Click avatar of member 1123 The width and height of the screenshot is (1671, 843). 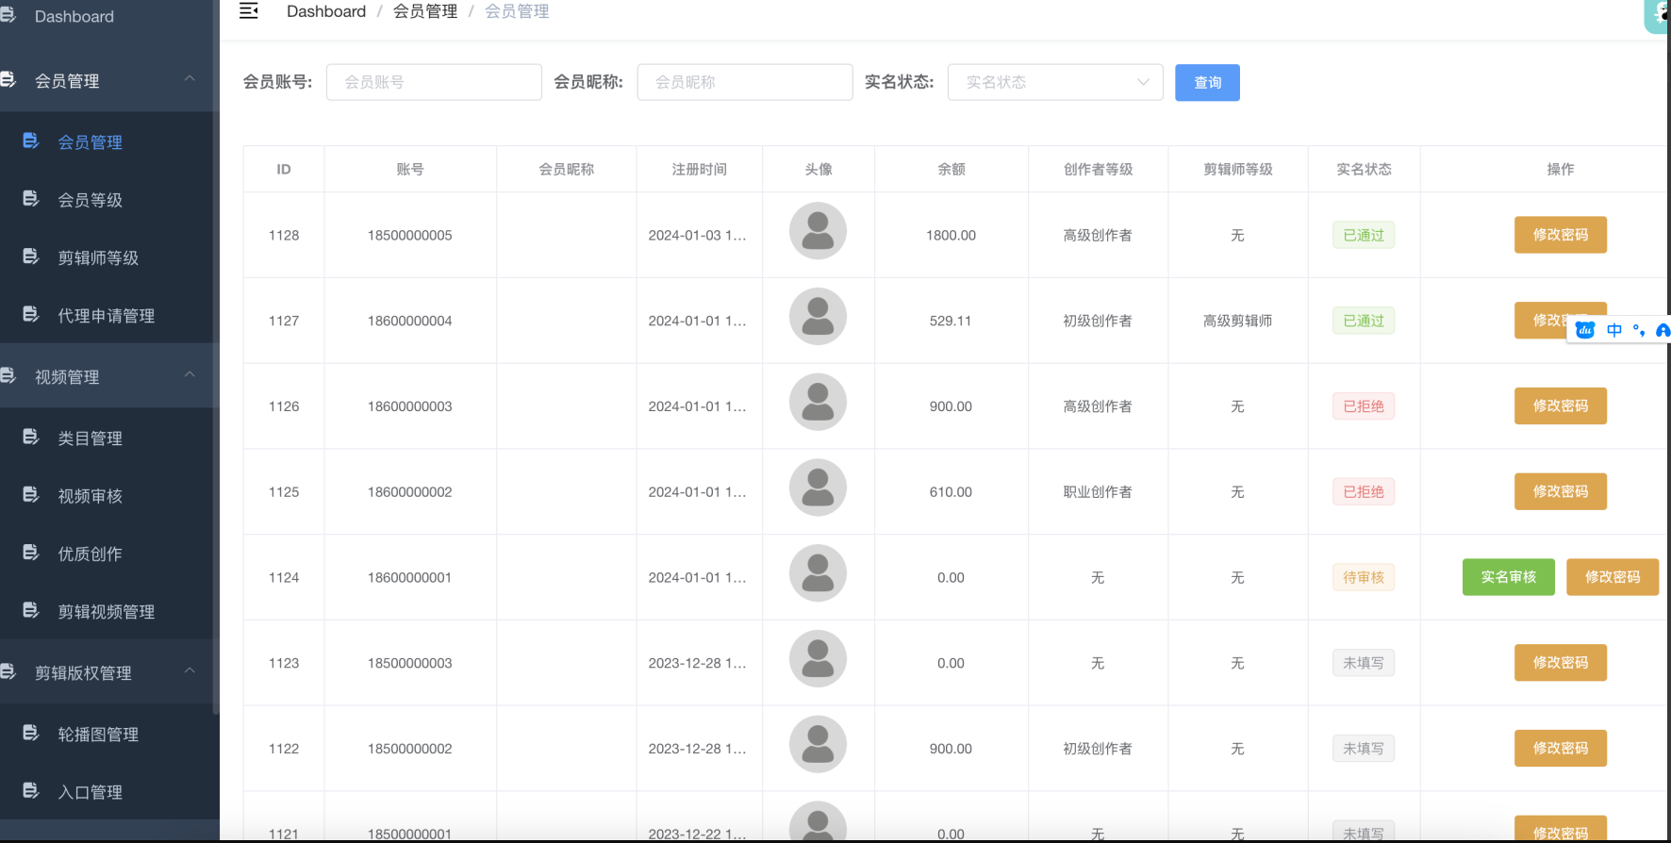pos(818,659)
